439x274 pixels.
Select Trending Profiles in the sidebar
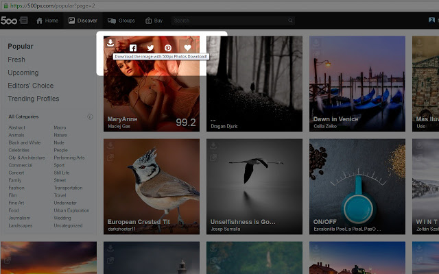34,99
